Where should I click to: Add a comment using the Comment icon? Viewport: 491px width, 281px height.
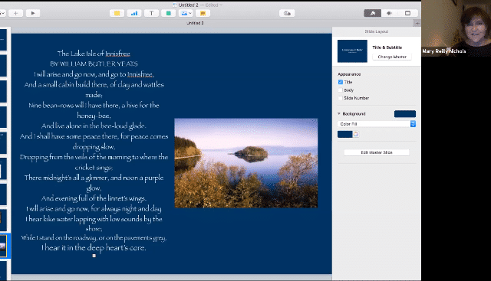click(203, 13)
